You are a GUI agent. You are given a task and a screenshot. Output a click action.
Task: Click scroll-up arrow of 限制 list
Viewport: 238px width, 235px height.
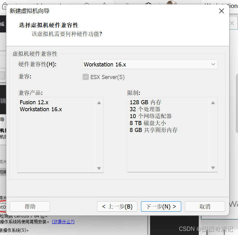[x=213, y=103]
